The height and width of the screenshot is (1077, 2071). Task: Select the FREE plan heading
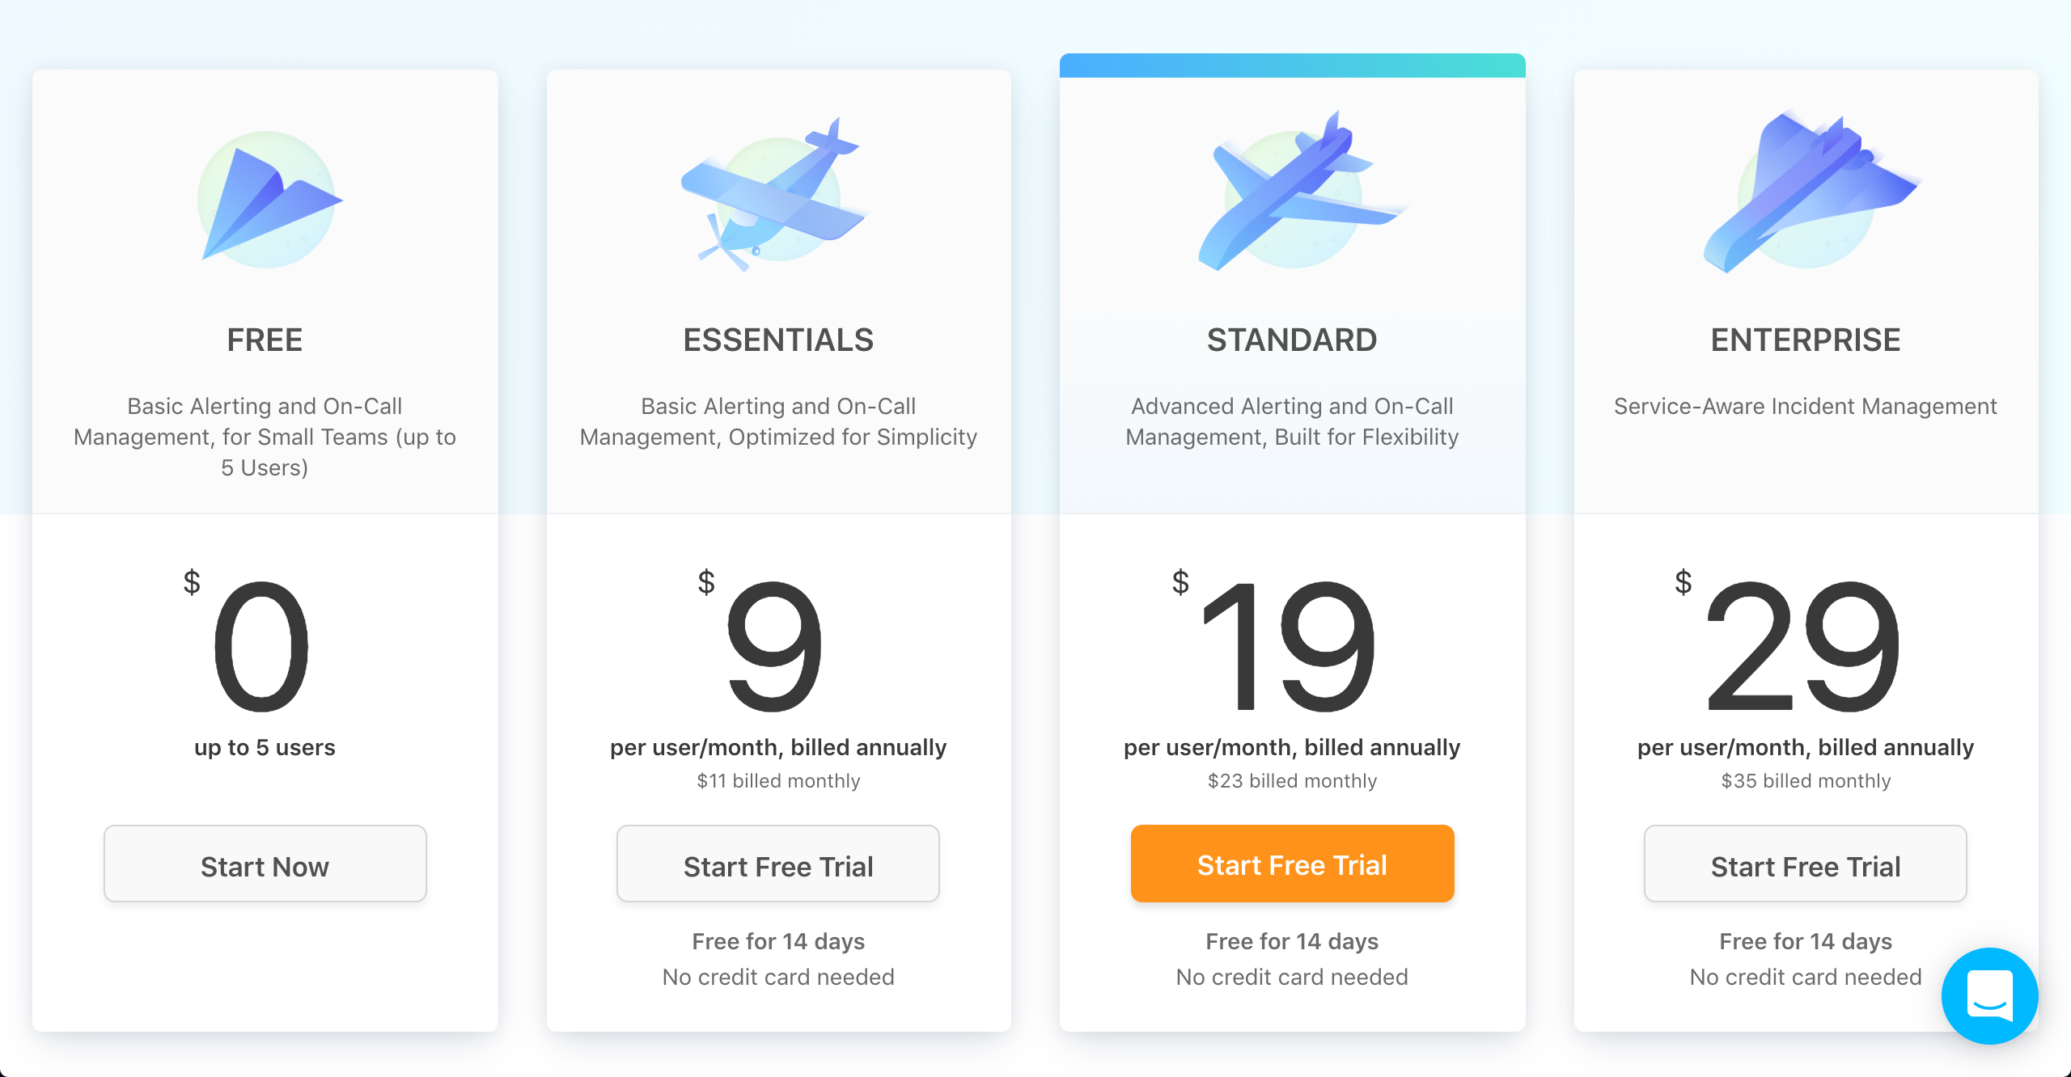265,340
